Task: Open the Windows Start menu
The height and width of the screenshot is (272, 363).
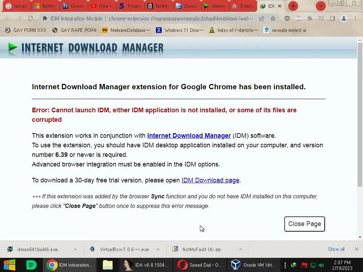Action: (10, 265)
